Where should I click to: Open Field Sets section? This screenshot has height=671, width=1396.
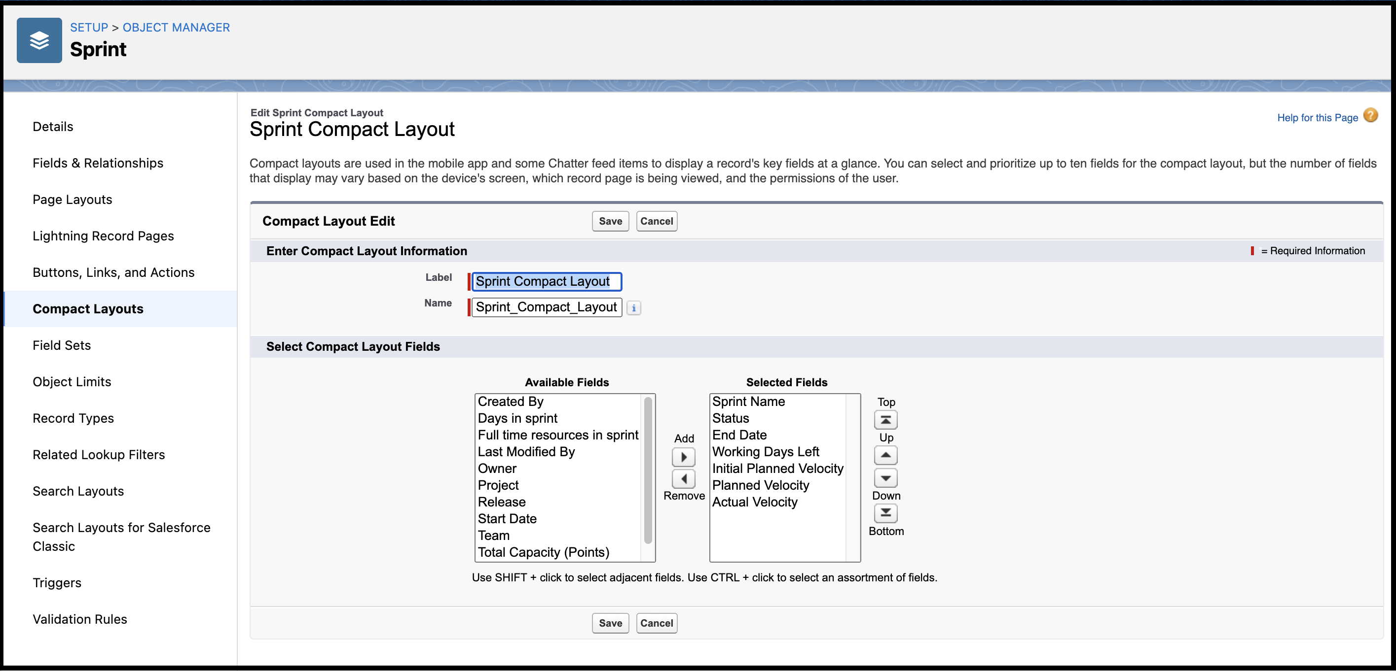click(62, 345)
